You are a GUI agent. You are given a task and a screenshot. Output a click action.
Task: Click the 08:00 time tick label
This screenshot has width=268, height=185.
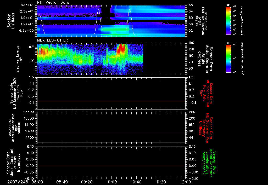(x=37, y=182)
